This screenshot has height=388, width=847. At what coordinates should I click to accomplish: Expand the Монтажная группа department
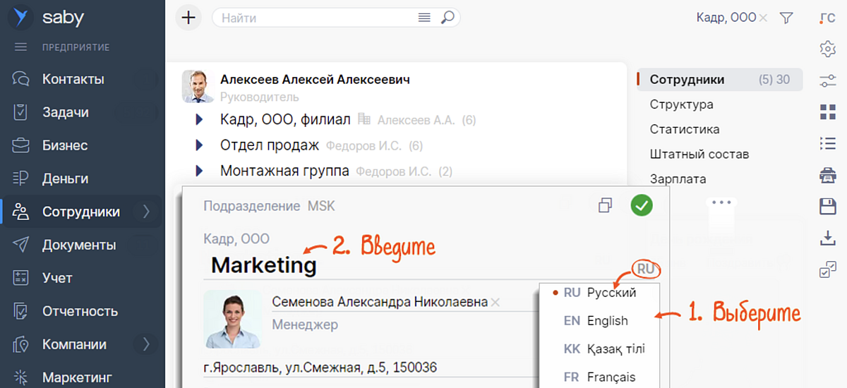(200, 171)
